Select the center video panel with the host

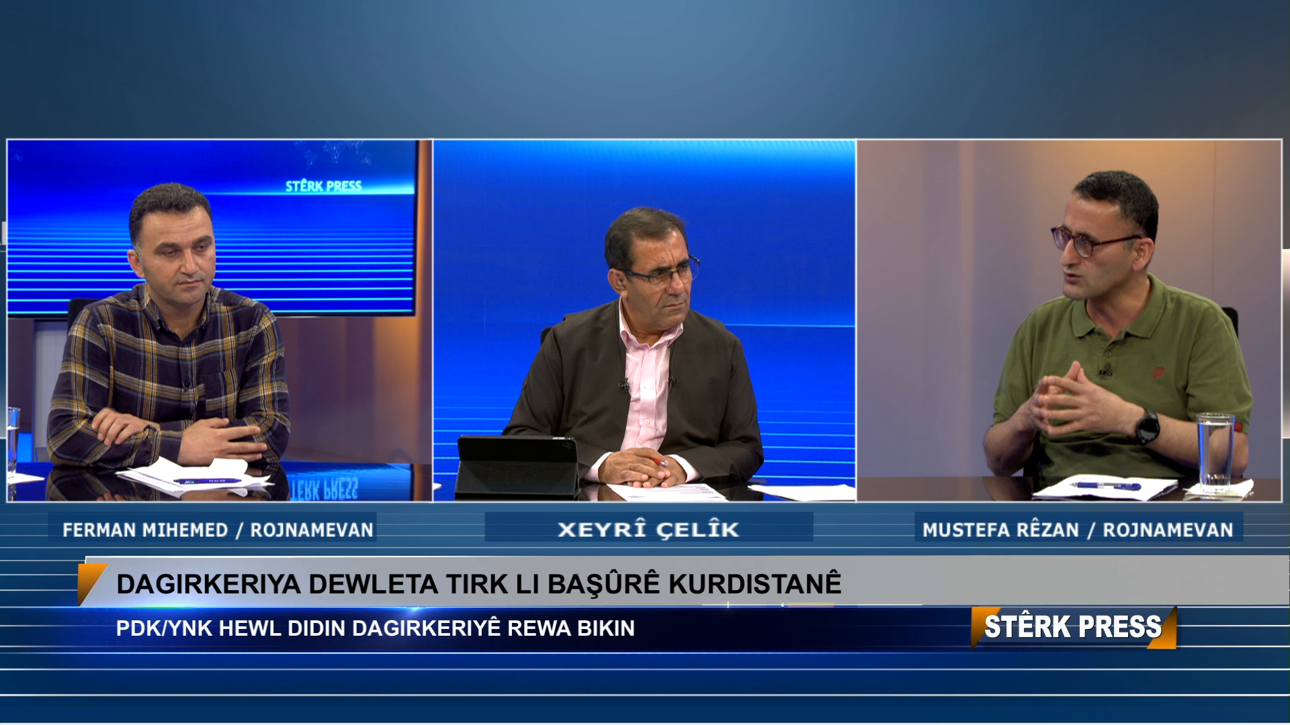[644, 320]
